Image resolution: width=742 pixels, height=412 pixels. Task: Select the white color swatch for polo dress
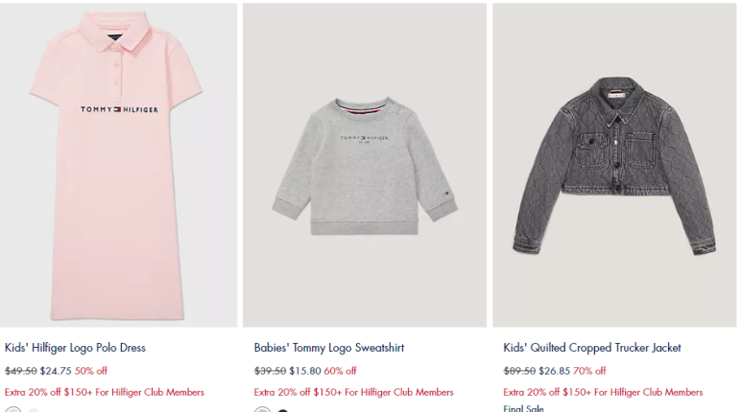tap(34, 411)
